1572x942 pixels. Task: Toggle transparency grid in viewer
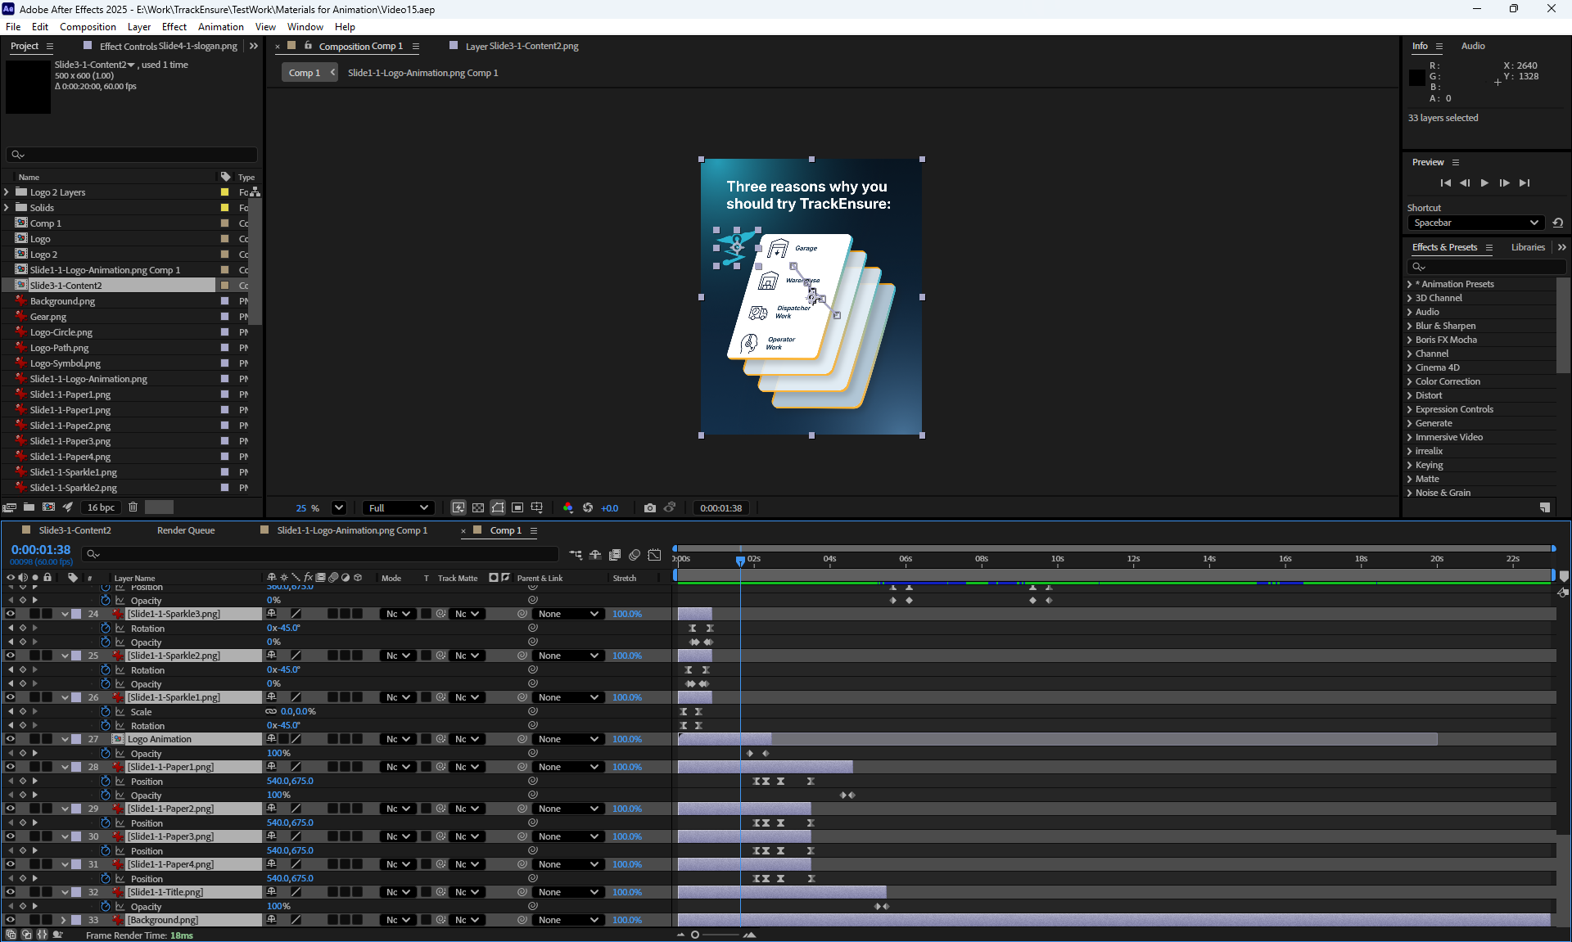coord(478,508)
